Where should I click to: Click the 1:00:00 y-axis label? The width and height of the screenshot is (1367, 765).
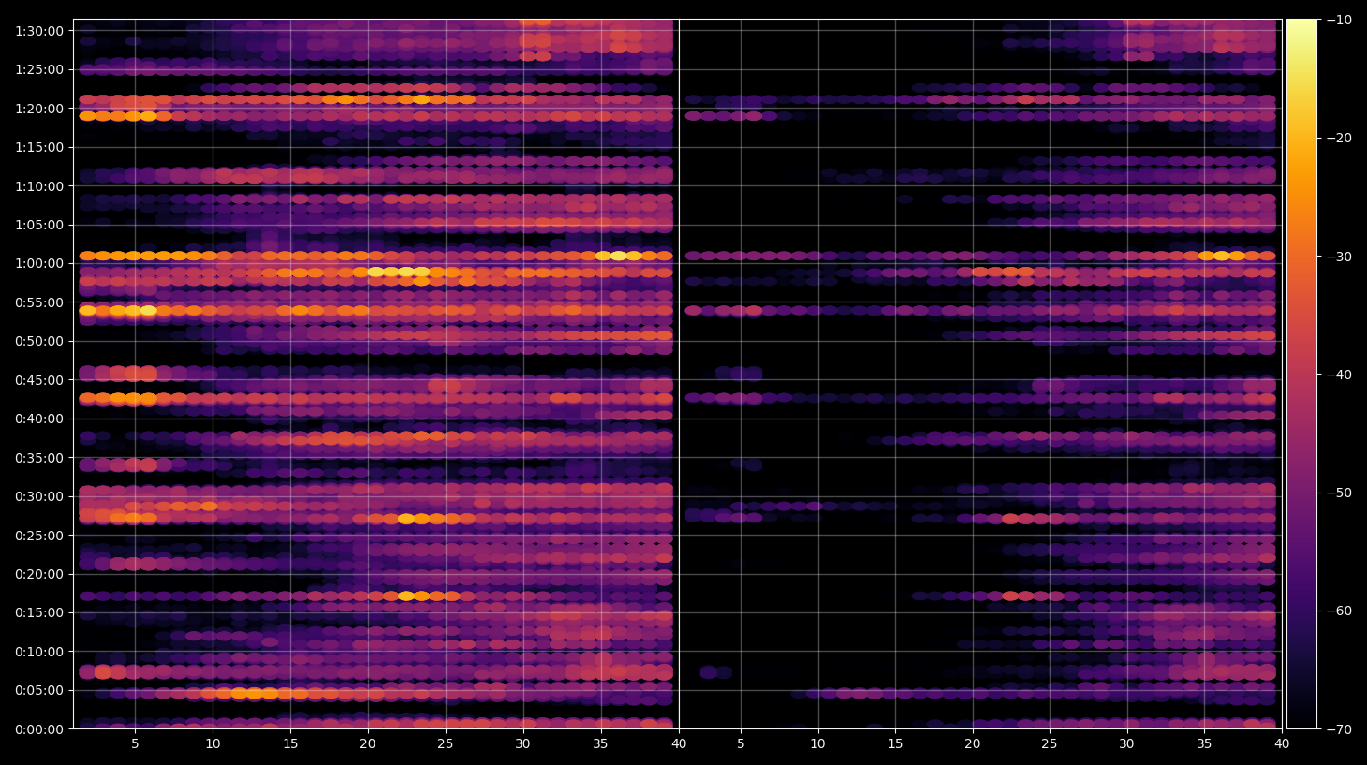pyautogui.click(x=39, y=263)
